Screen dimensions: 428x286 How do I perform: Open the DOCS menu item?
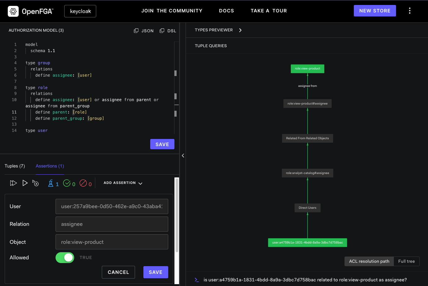coord(227,11)
